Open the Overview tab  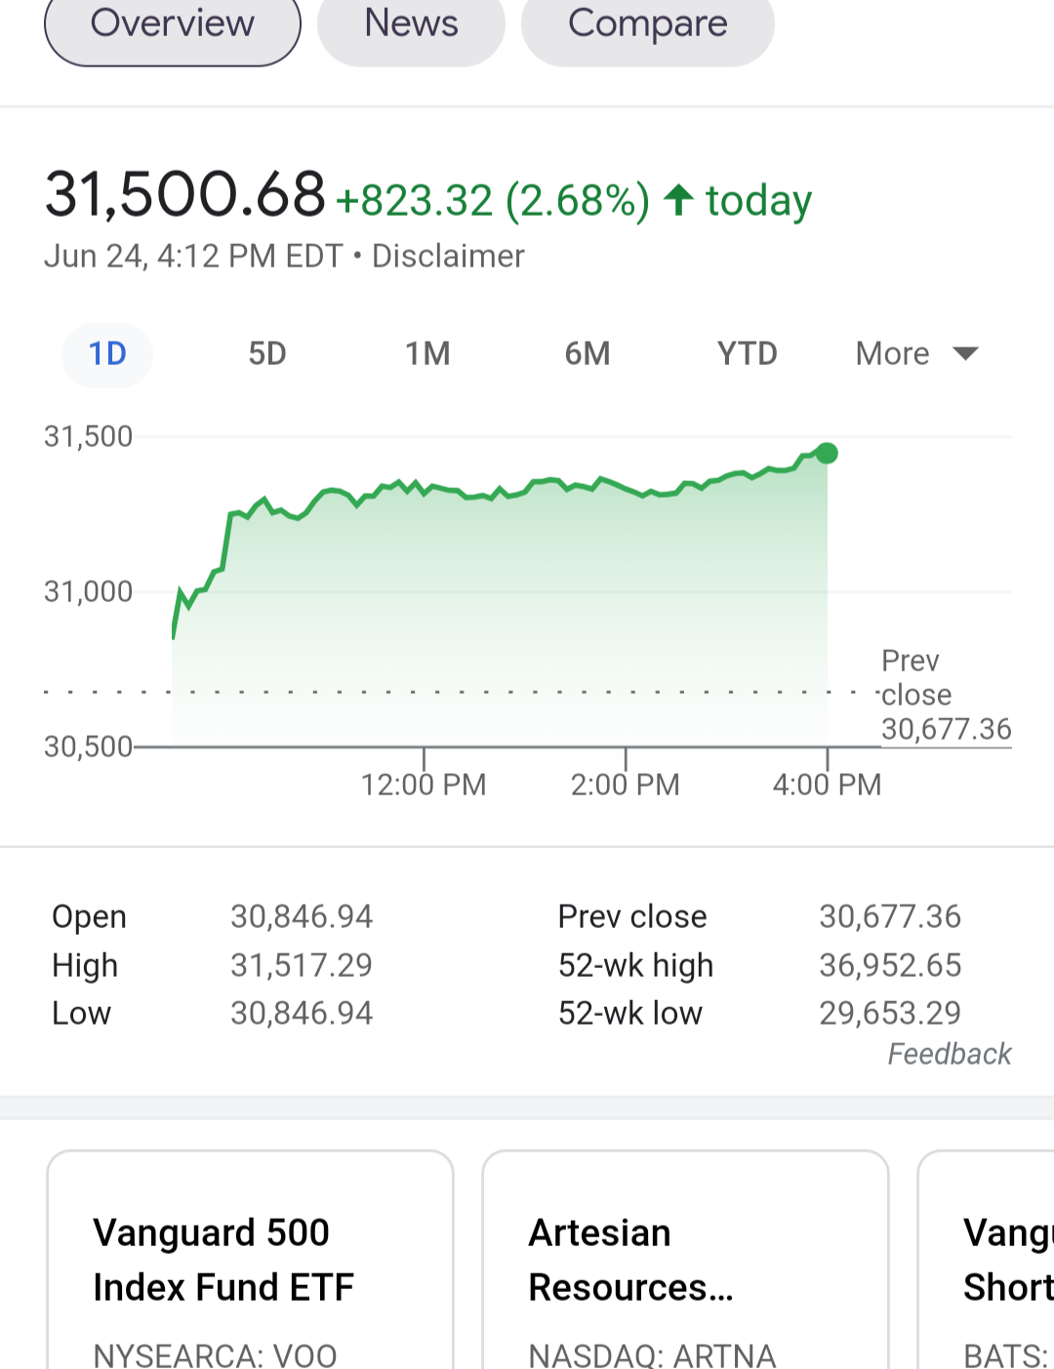coord(173,24)
